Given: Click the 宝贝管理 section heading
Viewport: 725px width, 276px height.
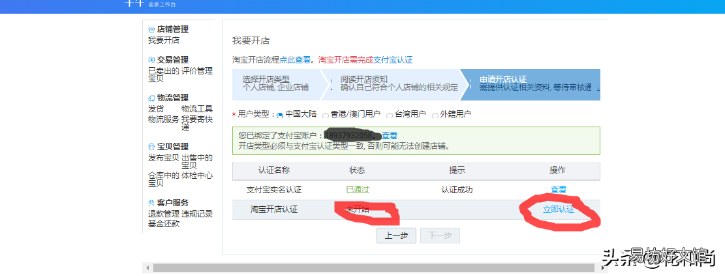Looking at the screenshot, I should (x=172, y=147).
